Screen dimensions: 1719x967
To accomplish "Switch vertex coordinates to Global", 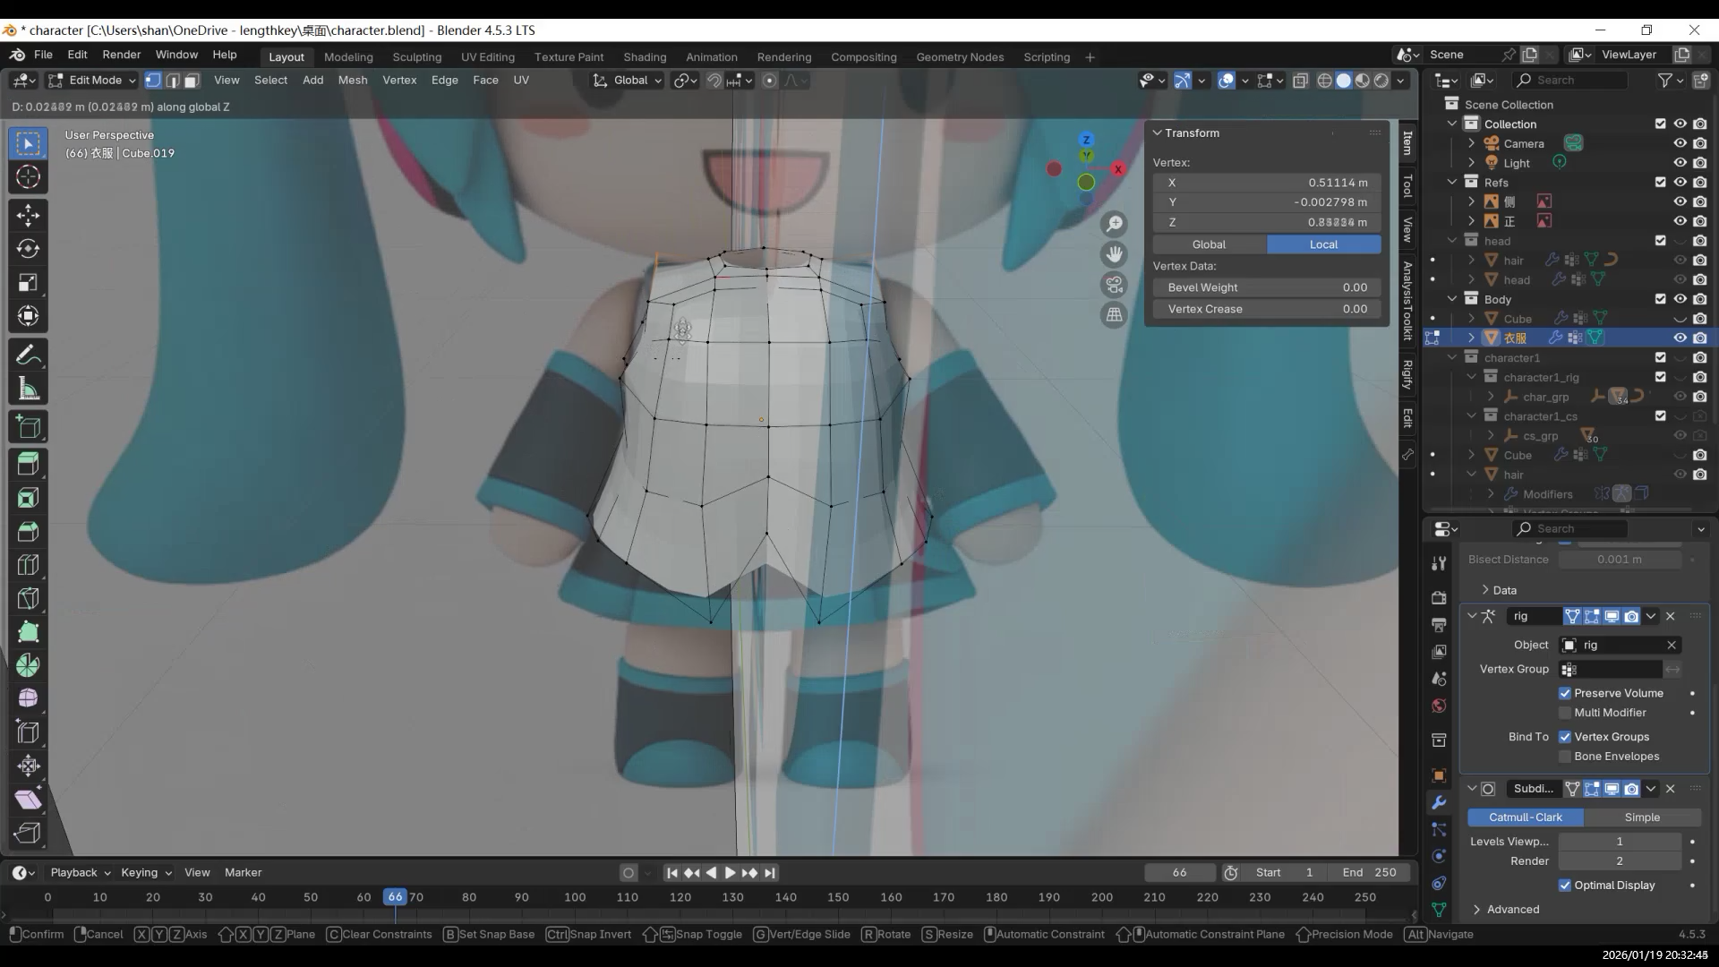I will point(1209,244).
